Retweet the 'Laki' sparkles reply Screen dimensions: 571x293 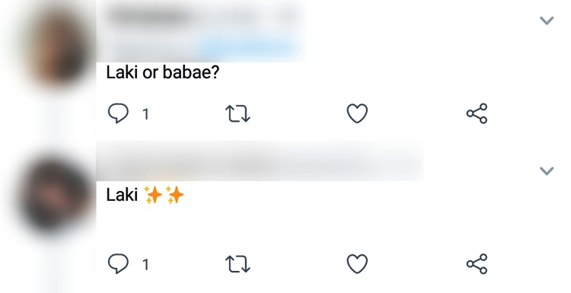pos(238,264)
